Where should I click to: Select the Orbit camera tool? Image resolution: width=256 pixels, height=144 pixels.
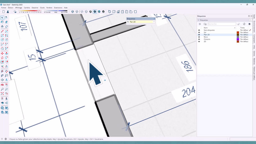2,85
